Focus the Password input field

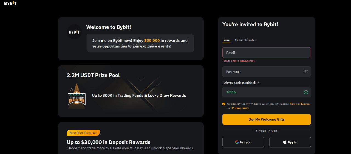pyautogui.click(x=262, y=72)
